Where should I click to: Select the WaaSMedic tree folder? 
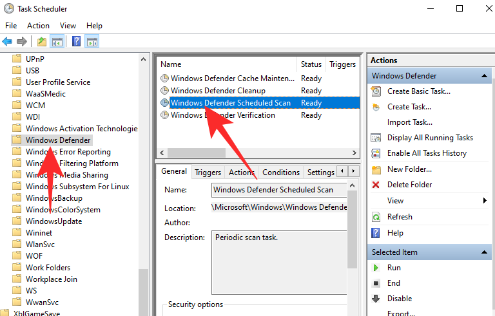coord(46,94)
